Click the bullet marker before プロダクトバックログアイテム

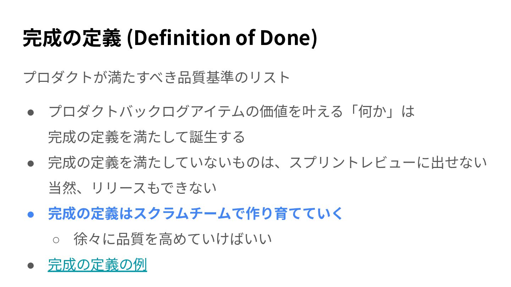point(31,112)
